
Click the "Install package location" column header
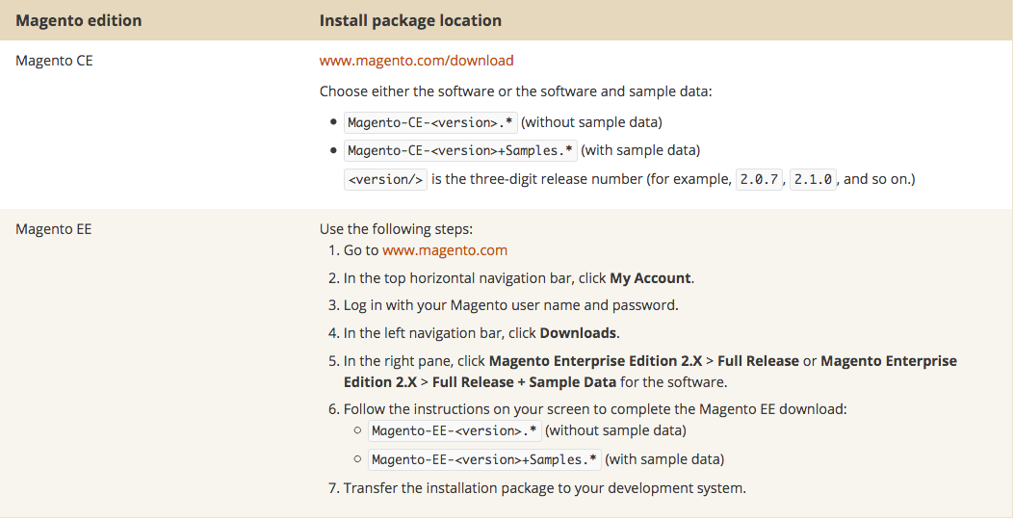[x=410, y=20]
